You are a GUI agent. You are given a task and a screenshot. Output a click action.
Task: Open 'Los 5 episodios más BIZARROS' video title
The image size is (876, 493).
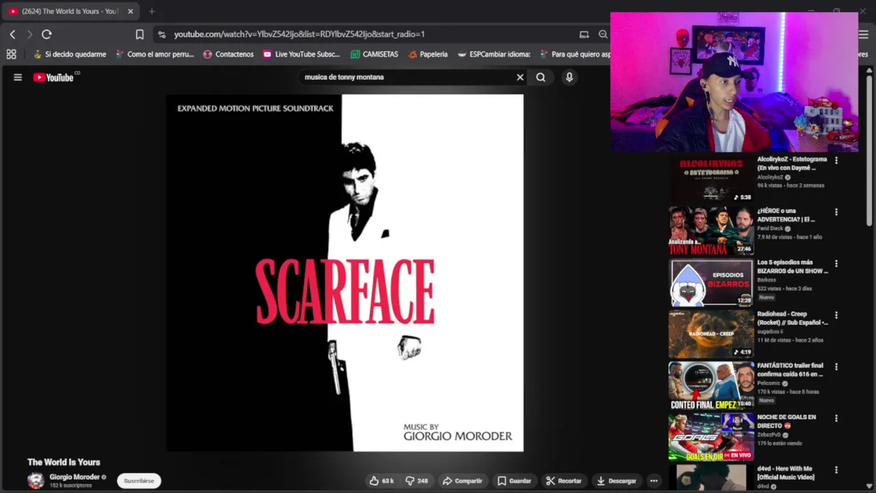click(x=793, y=266)
